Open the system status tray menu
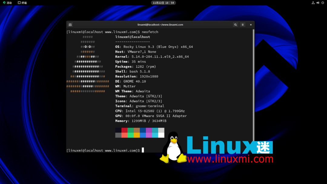This screenshot has height=184, width=327. (317, 3)
